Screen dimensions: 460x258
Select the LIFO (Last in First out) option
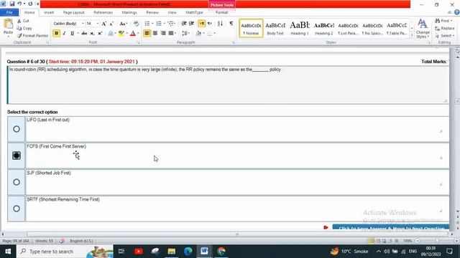17,129
